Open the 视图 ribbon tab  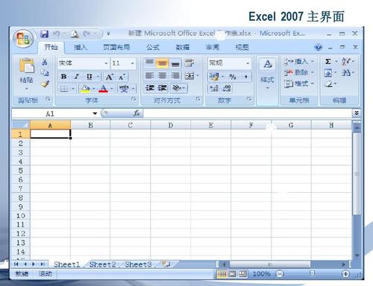(242, 47)
